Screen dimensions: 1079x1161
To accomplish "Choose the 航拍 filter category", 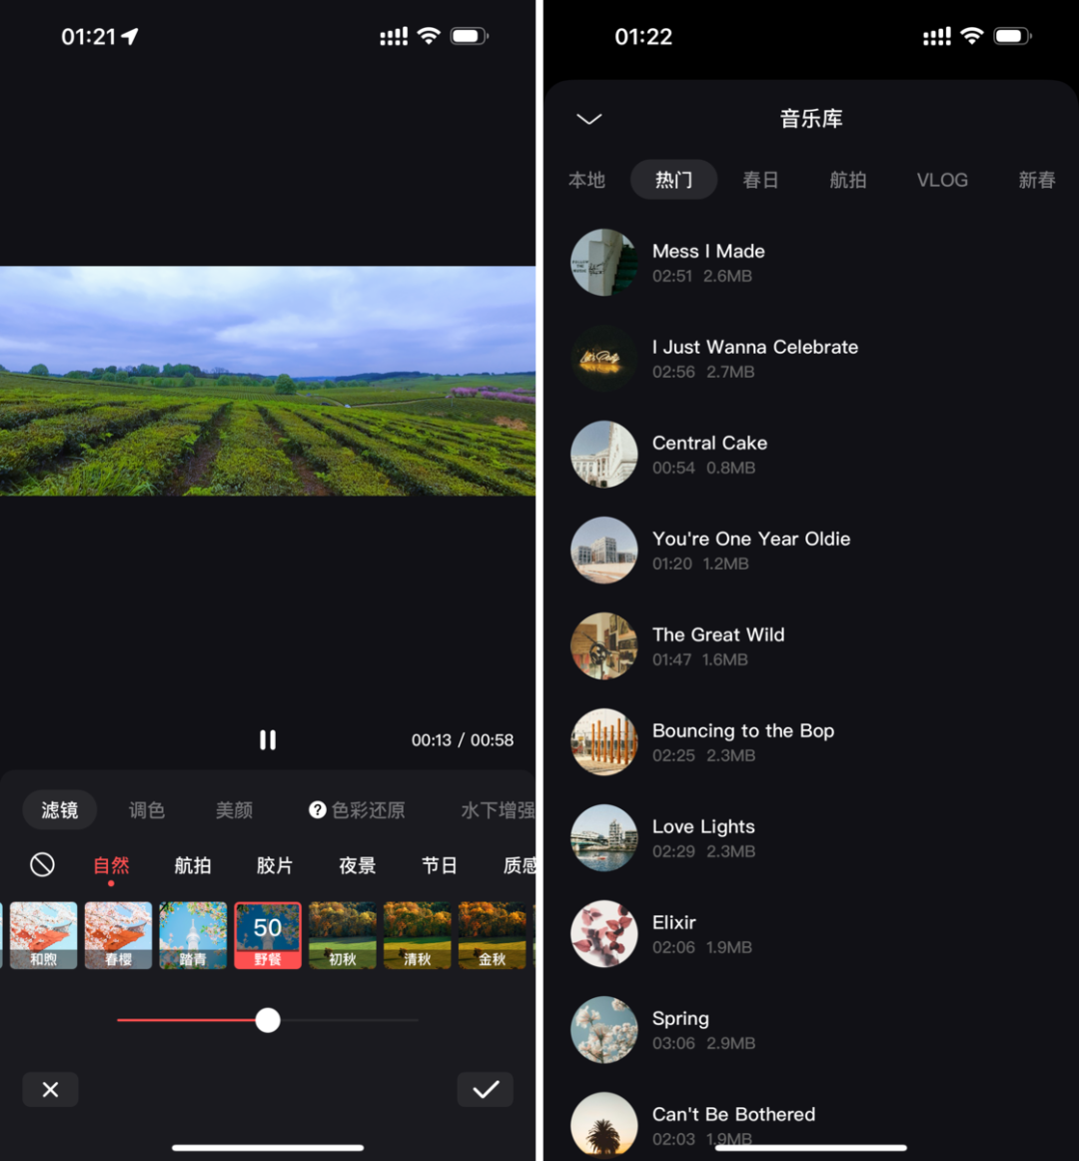I will pos(193,865).
